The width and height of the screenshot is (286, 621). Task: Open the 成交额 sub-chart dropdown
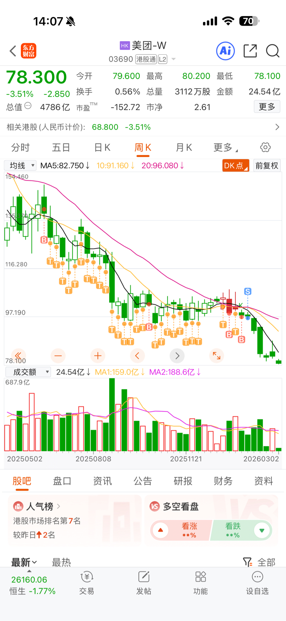(28, 372)
